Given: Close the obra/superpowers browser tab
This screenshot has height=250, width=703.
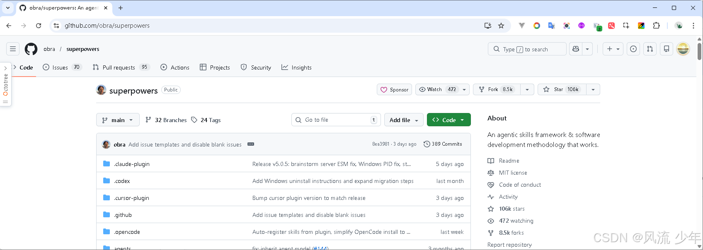Looking at the screenshot, I should click(106, 8).
